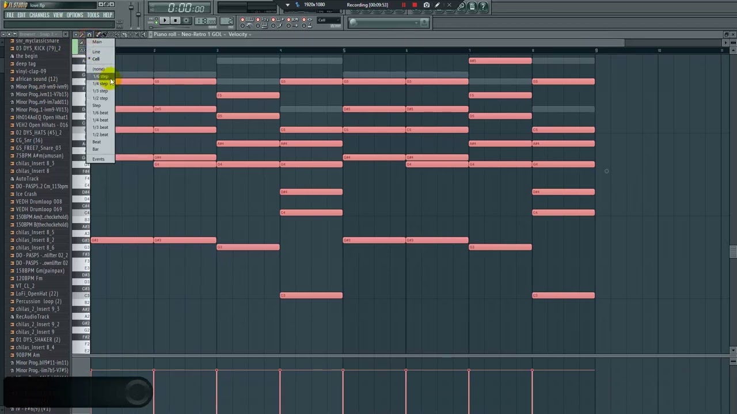Click the help question mark shortcut button
Viewport: 737px width, 414px height.
coord(483,6)
